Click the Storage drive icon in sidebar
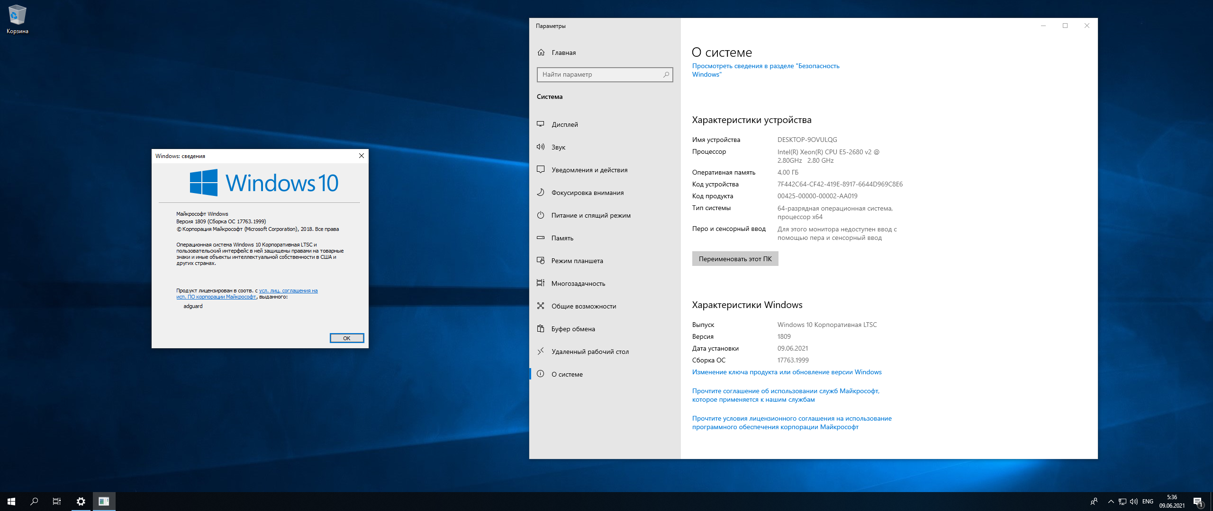The height and width of the screenshot is (511, 1213). (x=541, y=238)
